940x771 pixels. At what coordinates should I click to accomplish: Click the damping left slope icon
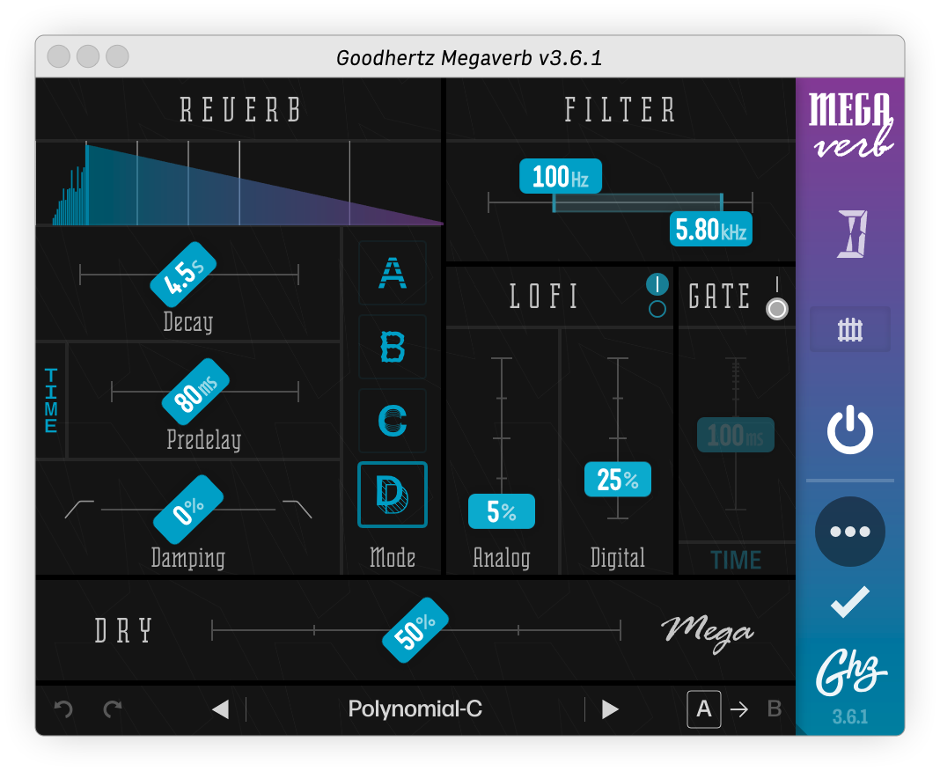(79, 509)
